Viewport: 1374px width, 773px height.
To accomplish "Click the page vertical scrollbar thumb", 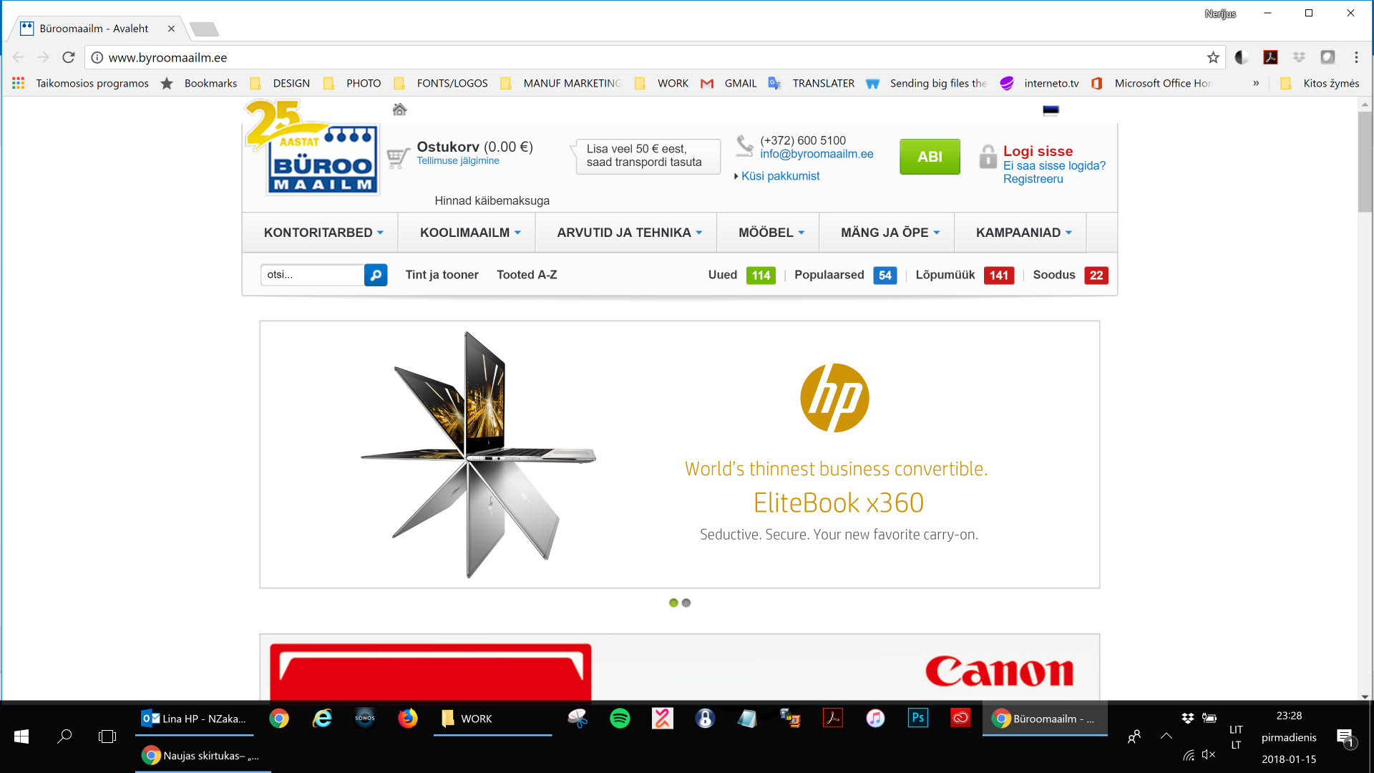I will (x=1365, y=161).
